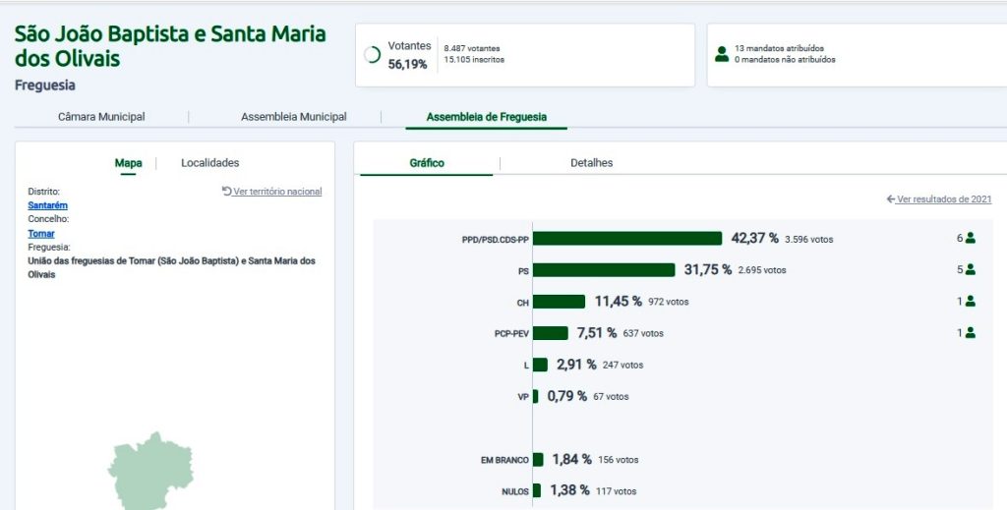Open the Assembleia Municipal tab

[x=293, y=117]
